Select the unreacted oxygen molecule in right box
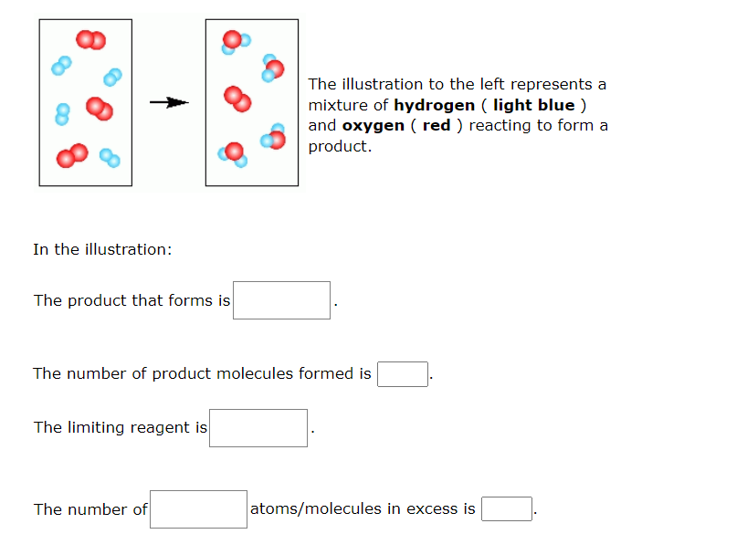 click(237, 100)
